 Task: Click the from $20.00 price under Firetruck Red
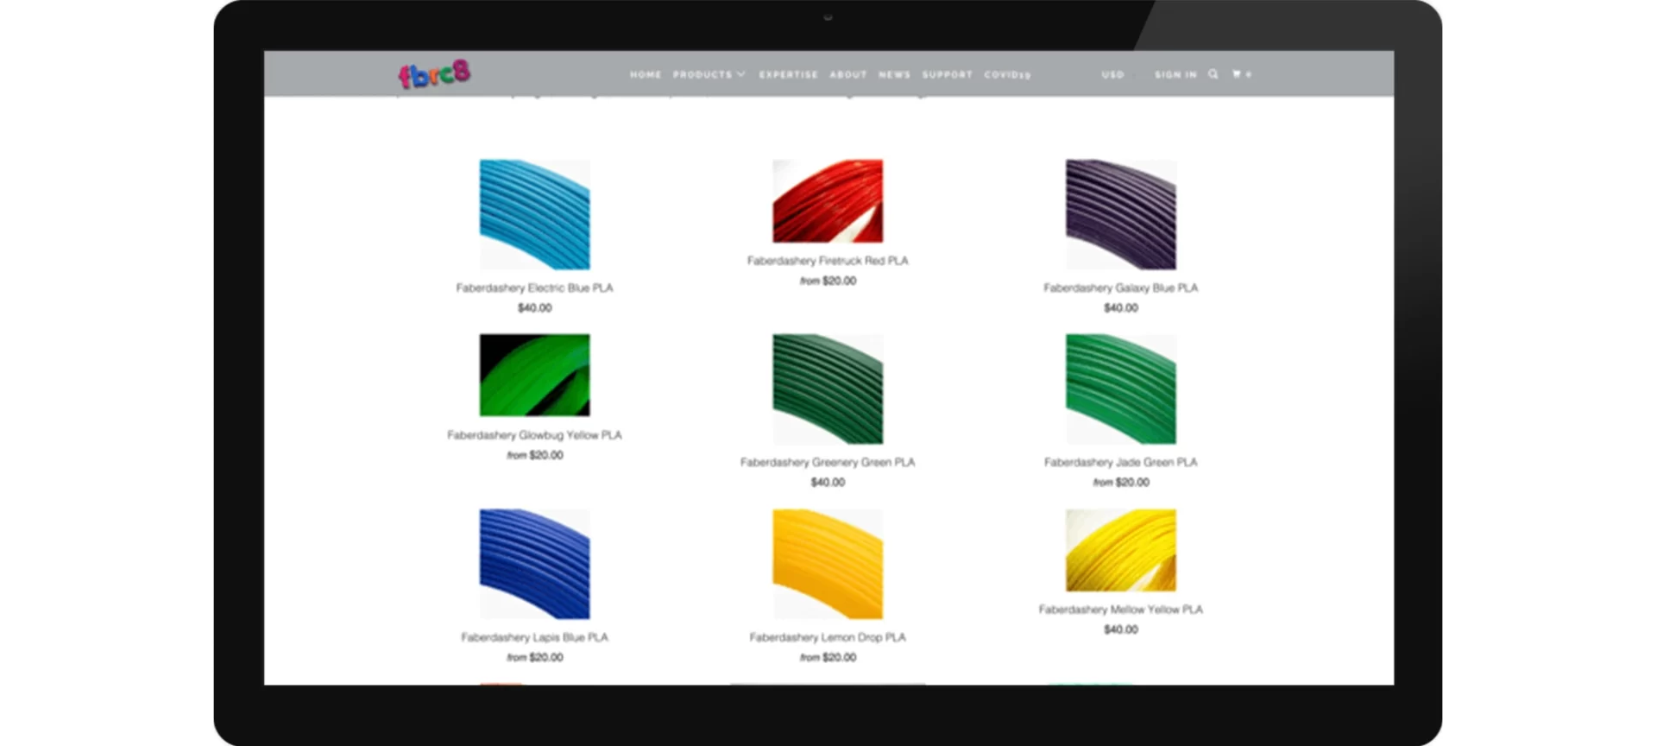pos(828,281)
